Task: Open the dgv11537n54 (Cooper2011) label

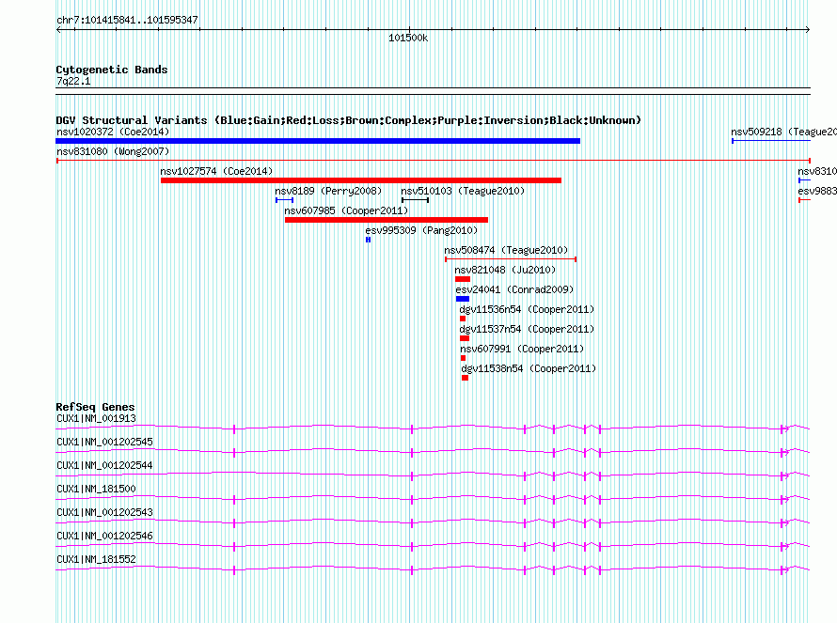Action: click(x=527, y=329)
